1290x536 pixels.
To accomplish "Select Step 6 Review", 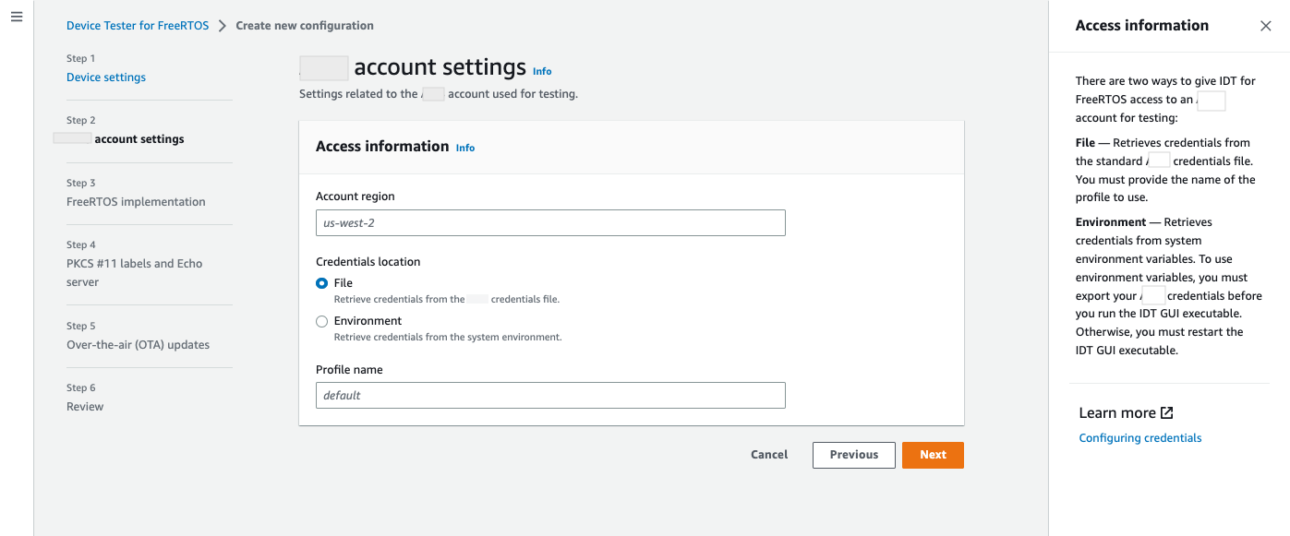I will 85,407.
